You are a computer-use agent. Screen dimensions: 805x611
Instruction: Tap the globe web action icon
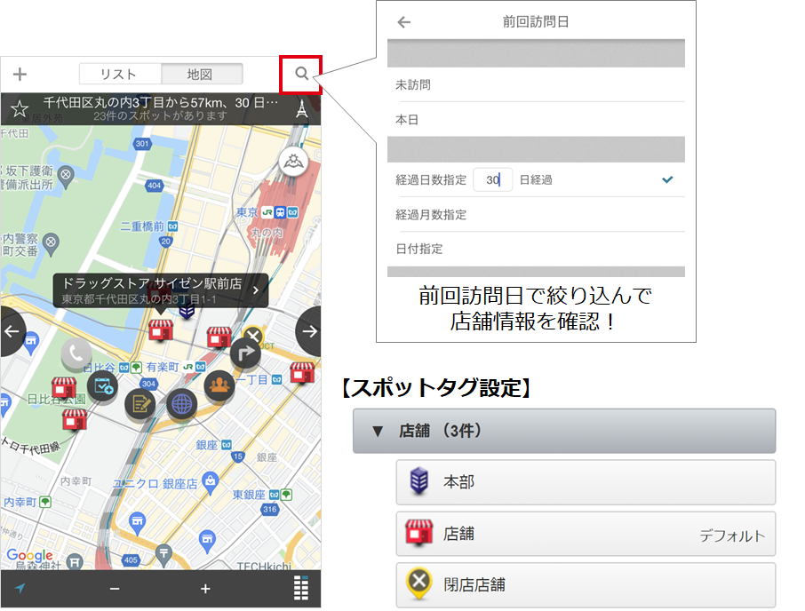click(182, 404)
